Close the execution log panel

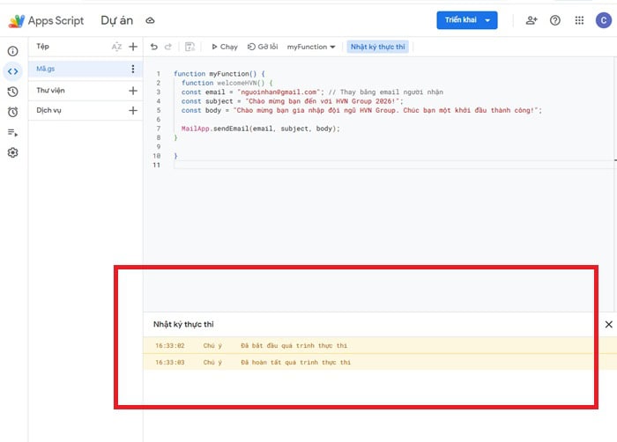pos(608,324)
